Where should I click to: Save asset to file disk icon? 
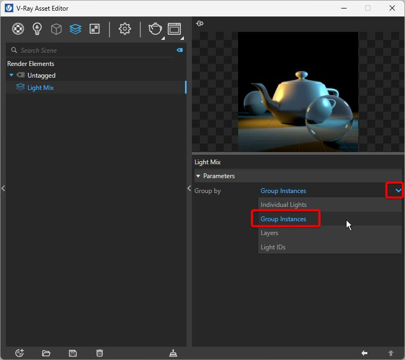[73, 353]
